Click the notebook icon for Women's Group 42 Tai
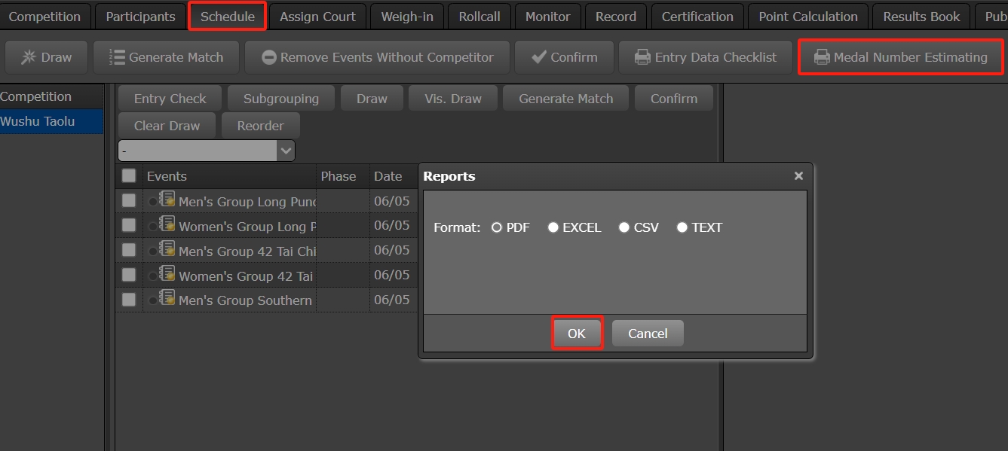1008x451 pixels. click(167, 274)
